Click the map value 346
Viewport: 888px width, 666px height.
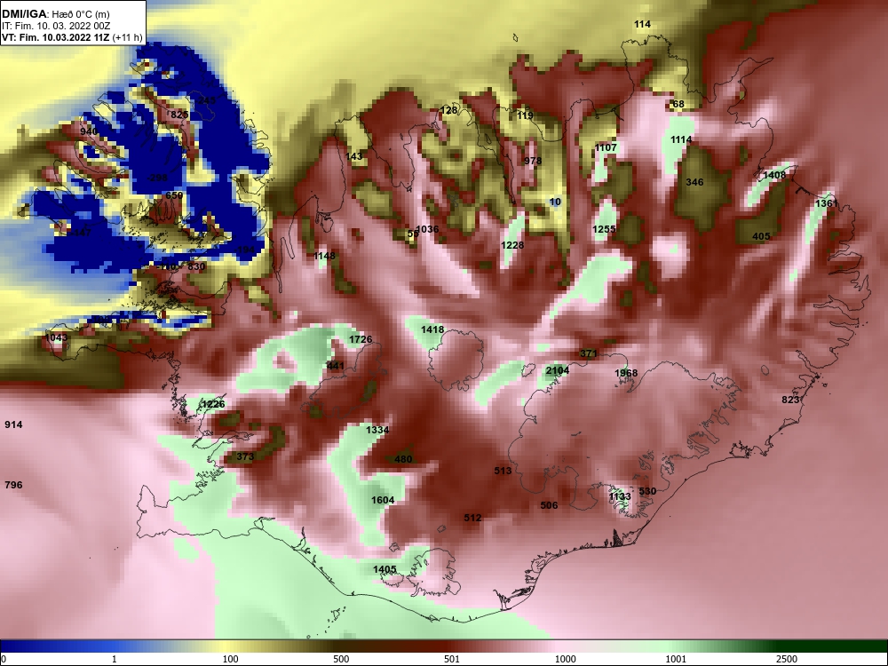point(694,182)
